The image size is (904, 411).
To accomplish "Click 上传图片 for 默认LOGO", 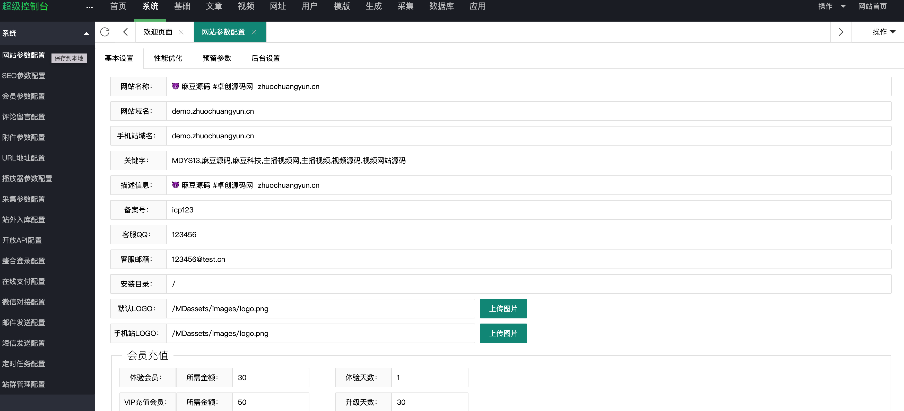I will 503,309.
